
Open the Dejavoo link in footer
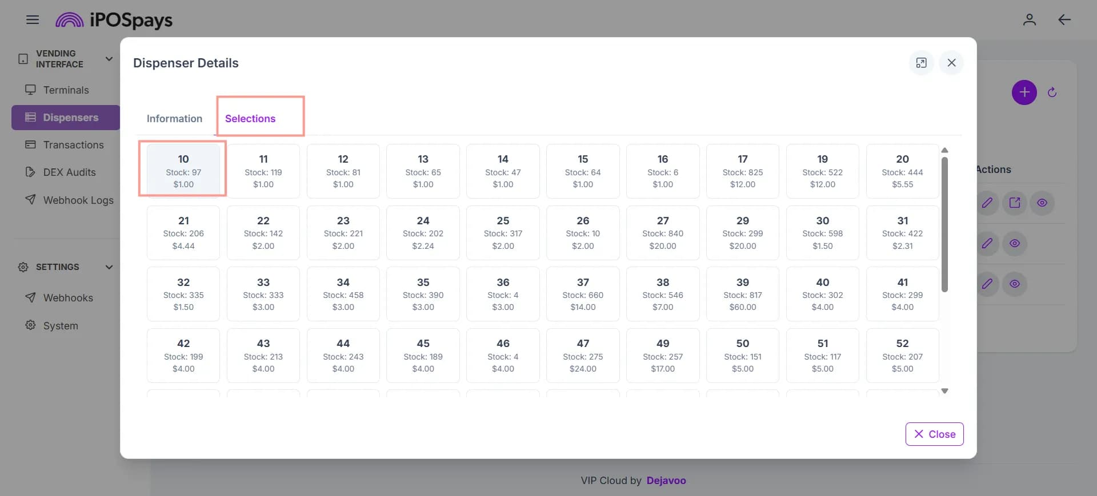click(666, 481)
